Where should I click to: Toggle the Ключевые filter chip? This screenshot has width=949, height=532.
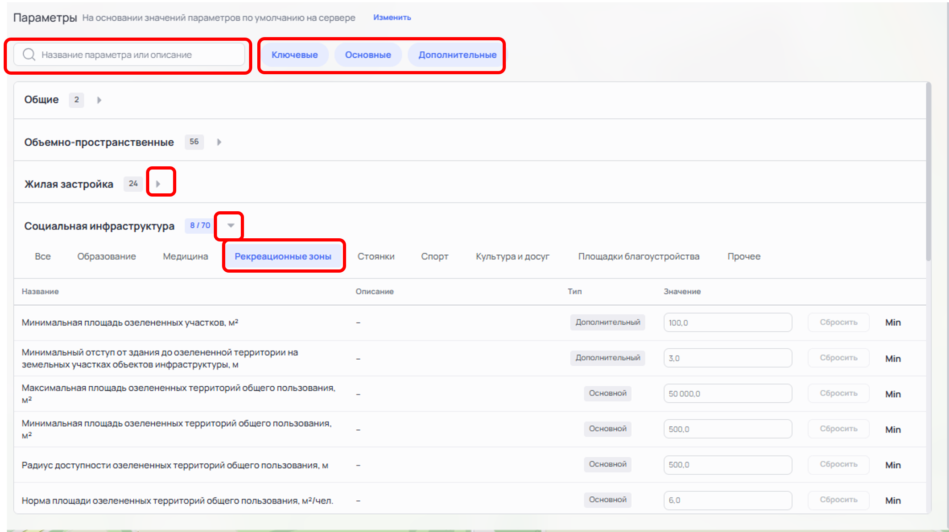coord(294,55)
